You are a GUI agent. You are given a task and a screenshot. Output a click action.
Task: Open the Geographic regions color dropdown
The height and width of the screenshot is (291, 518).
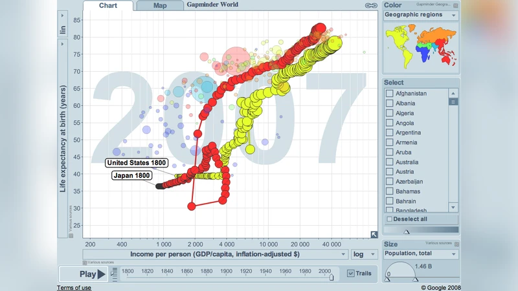[421, 14]
